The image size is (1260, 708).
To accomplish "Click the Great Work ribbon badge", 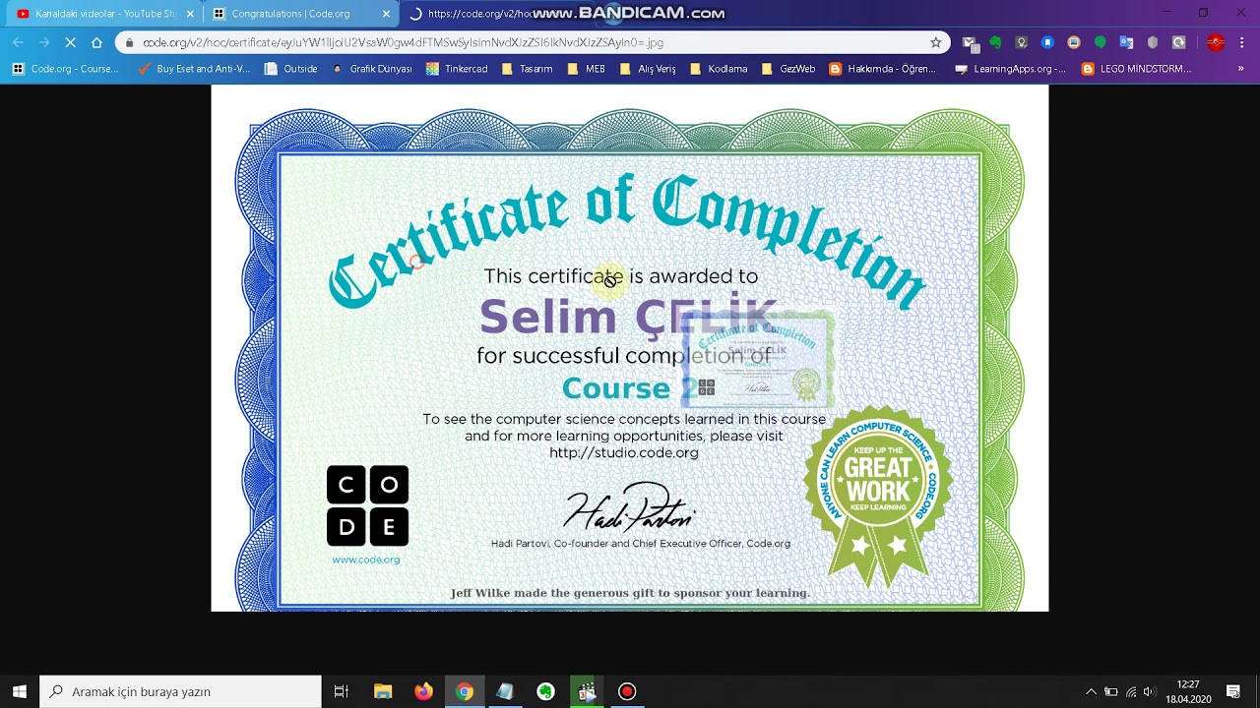I will click(x=878, y=495).
